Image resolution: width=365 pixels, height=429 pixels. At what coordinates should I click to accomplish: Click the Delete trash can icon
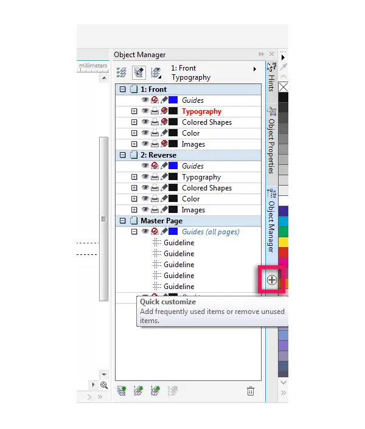[251, 391]
